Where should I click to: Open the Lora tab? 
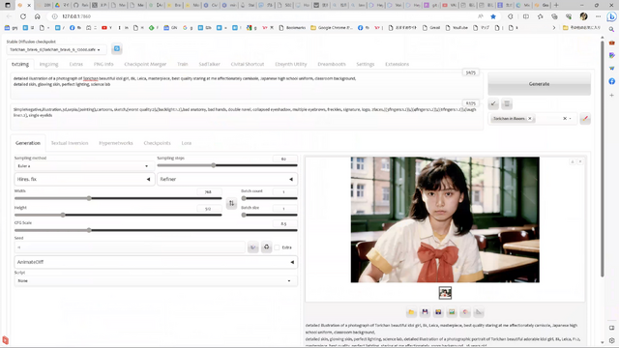[187, 143]
